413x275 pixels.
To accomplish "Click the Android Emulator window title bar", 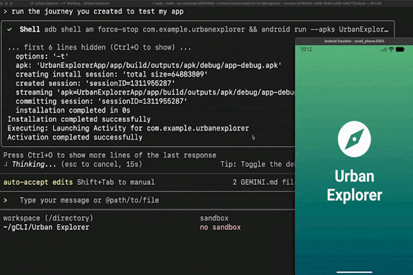I will coord(354,41).
